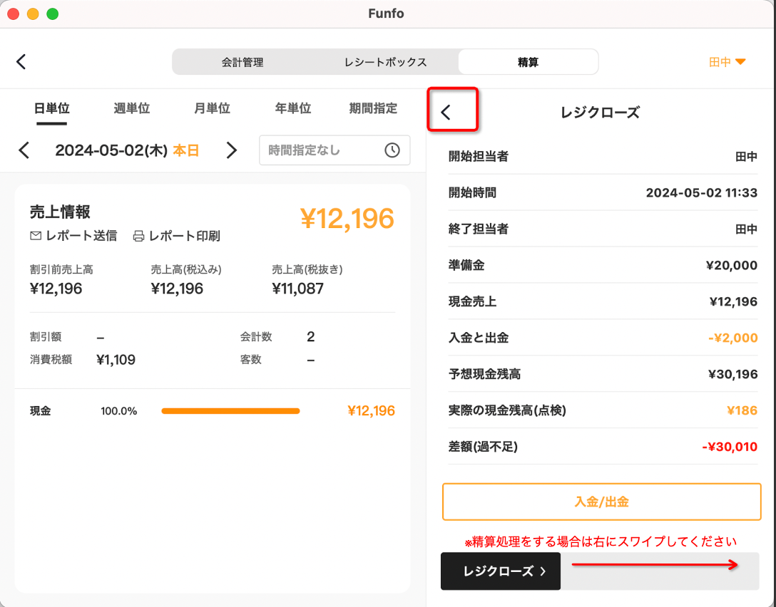Click the 売上情報 heading
Screen dimensions: 776x607
click(60, 212)
